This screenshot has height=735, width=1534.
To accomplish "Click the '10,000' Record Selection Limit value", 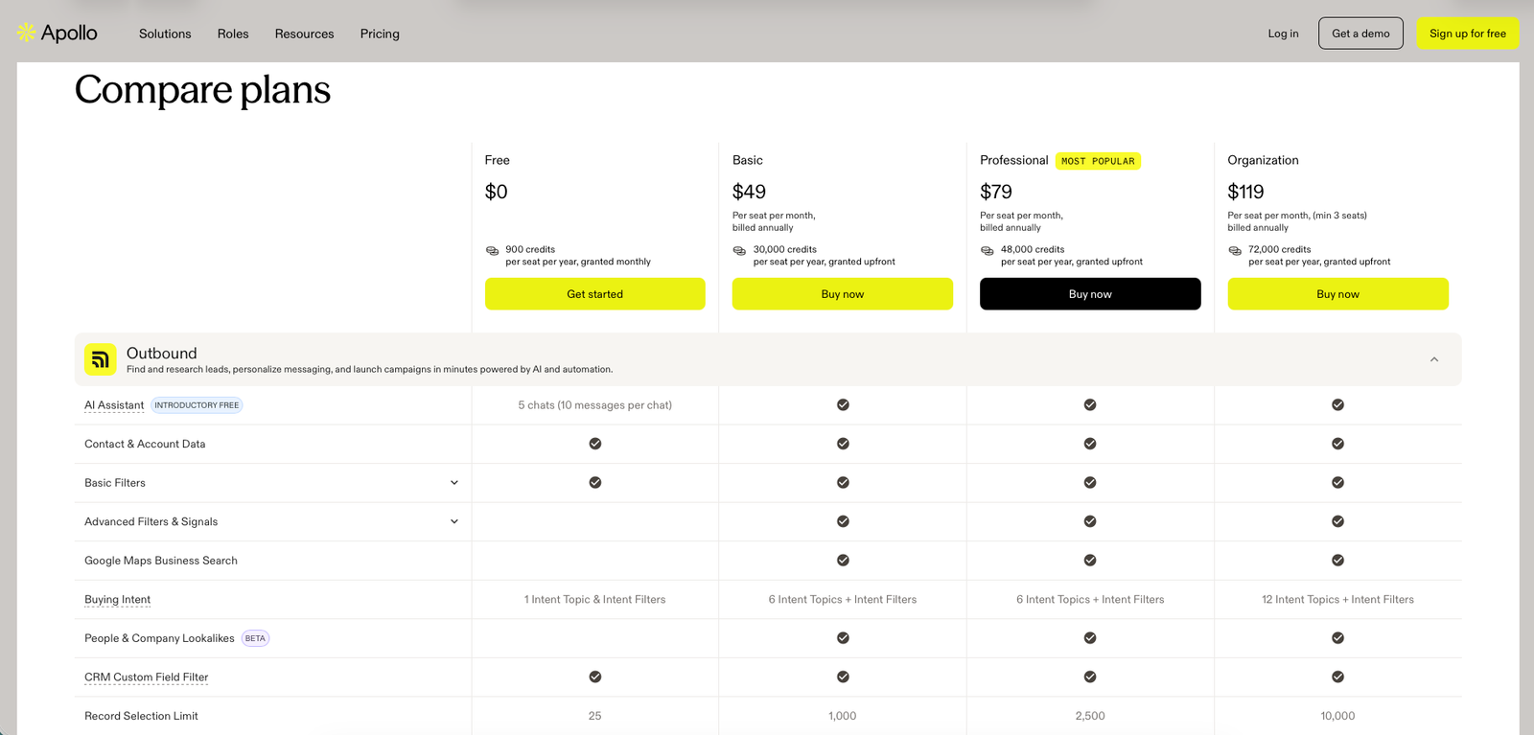I will (x=1337, y=716).
